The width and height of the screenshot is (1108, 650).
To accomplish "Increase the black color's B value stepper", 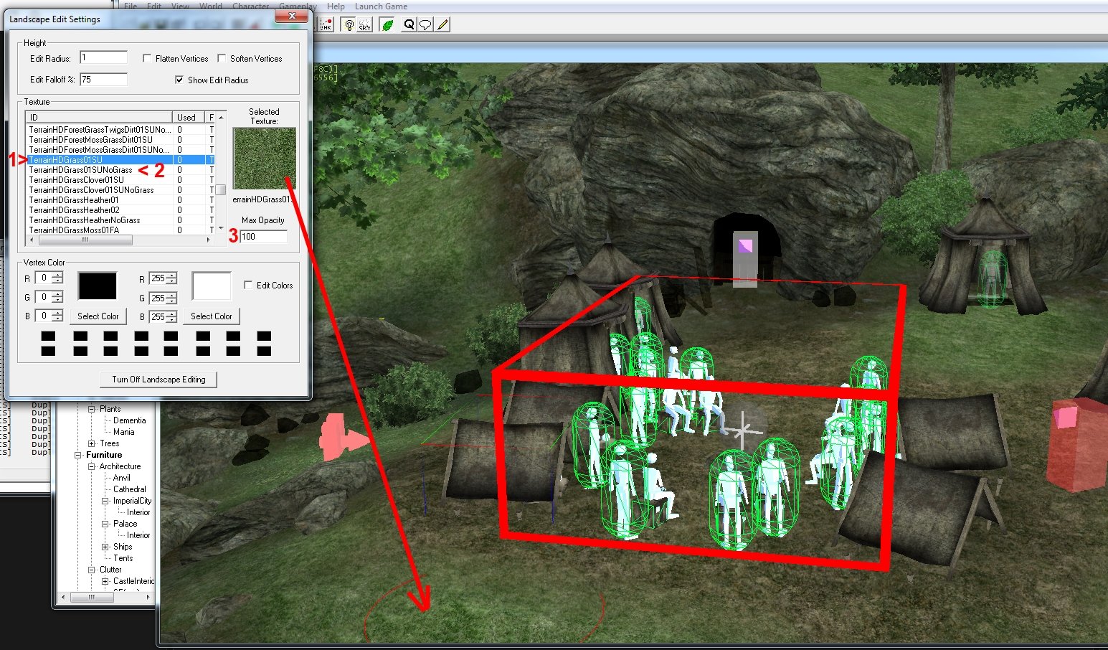I will pos(57,313).
